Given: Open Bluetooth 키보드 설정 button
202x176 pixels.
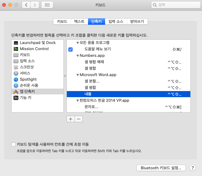Looking at the screenshot, I should coord(161,168).
